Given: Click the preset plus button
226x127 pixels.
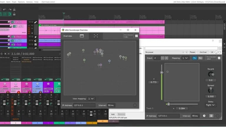Looking at the screenshot, I should click(x=187, y=52).
